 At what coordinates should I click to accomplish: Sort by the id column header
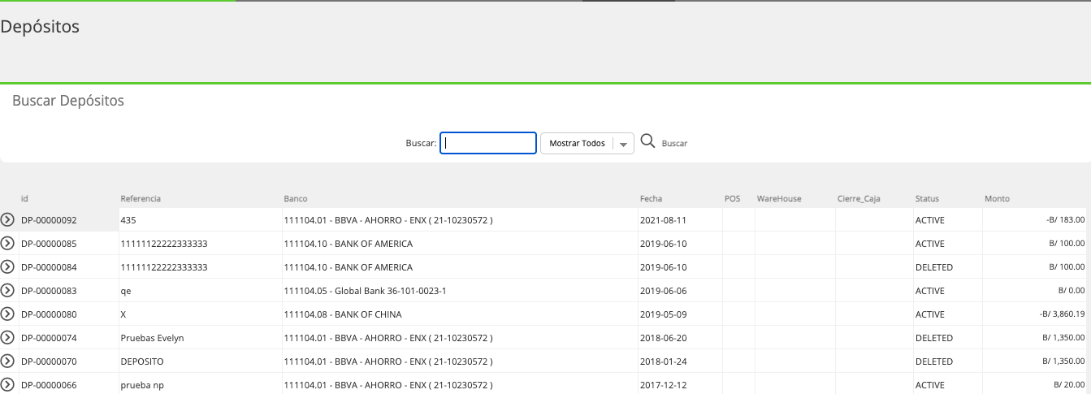point(25,198)
